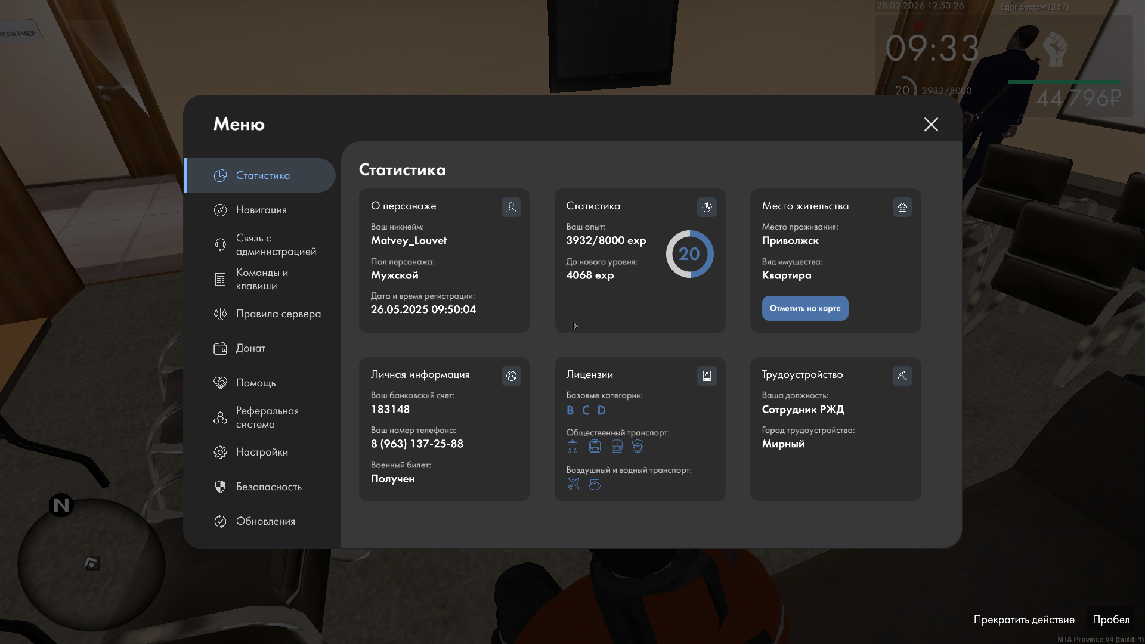Click the profile icon in О персонаже card

pos(511,207)
